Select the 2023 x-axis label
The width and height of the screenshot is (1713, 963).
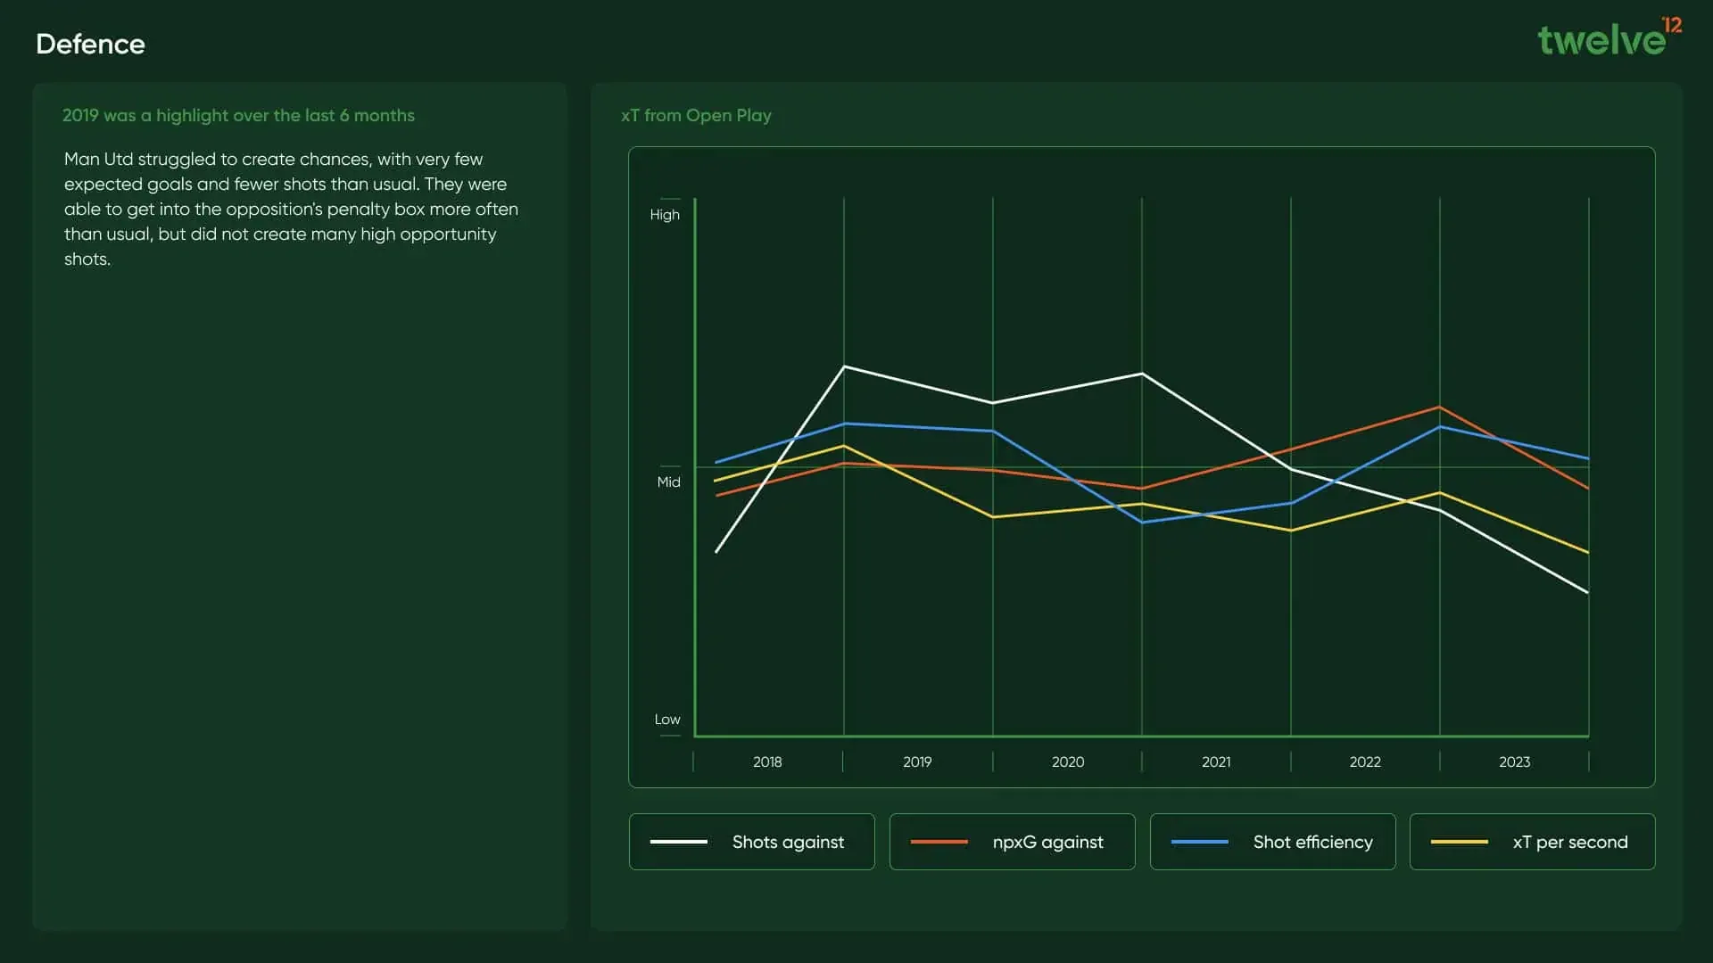coord(1514,761)
